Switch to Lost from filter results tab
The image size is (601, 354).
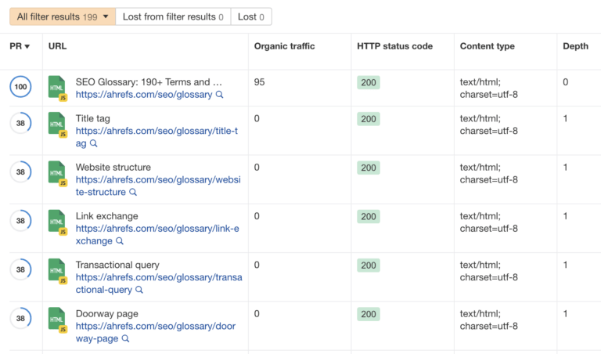pos(173,16)
